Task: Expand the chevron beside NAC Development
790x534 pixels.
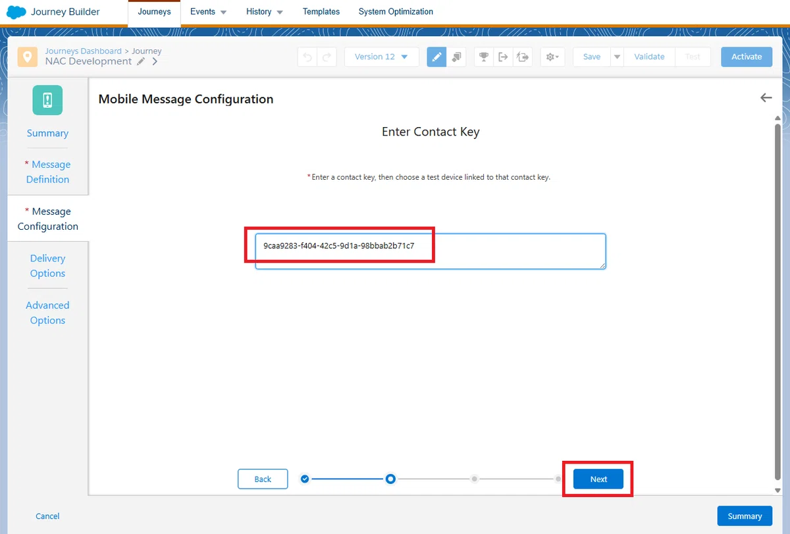Action: pyautogui.click(x=155, y=61)
